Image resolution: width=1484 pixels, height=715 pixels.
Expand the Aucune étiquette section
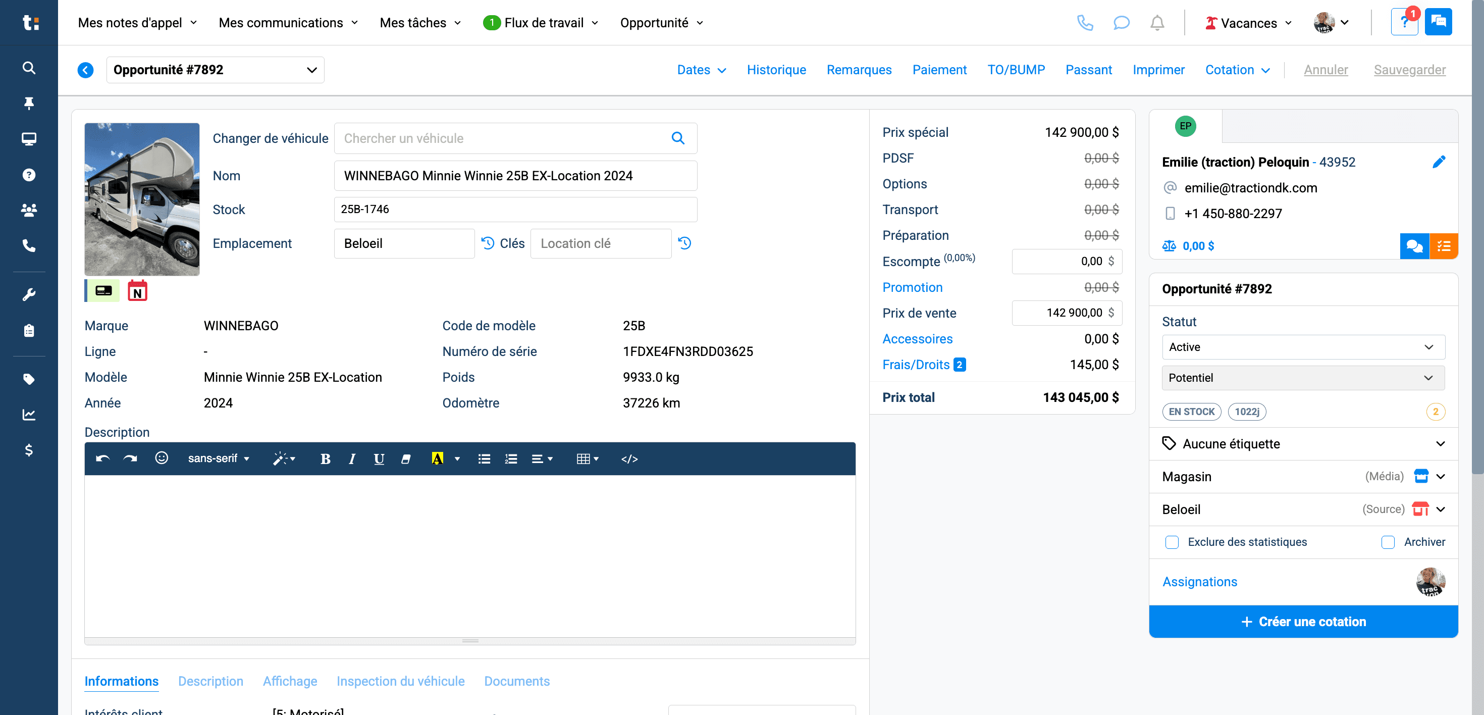pos(1303,444)
